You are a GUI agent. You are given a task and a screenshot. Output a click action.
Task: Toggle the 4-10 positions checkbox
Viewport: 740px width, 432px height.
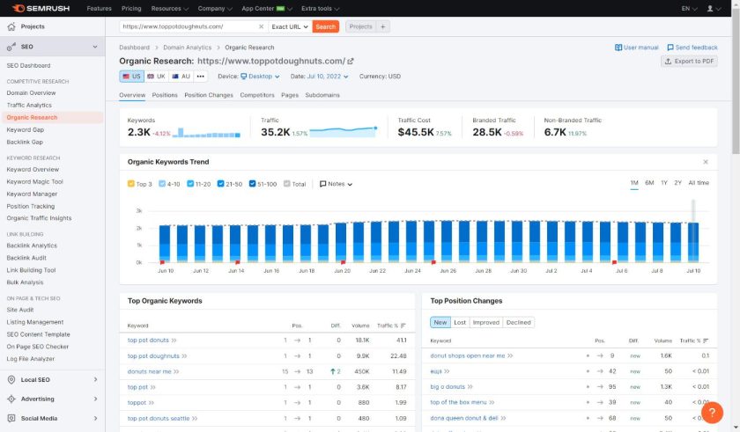click(162, 184)
